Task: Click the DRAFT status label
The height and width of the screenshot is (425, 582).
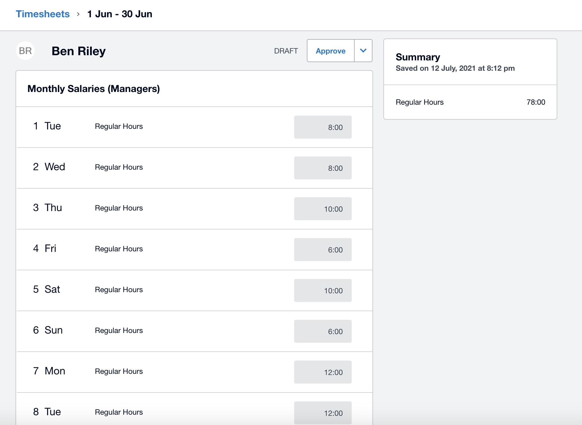Action: point(286,51)
